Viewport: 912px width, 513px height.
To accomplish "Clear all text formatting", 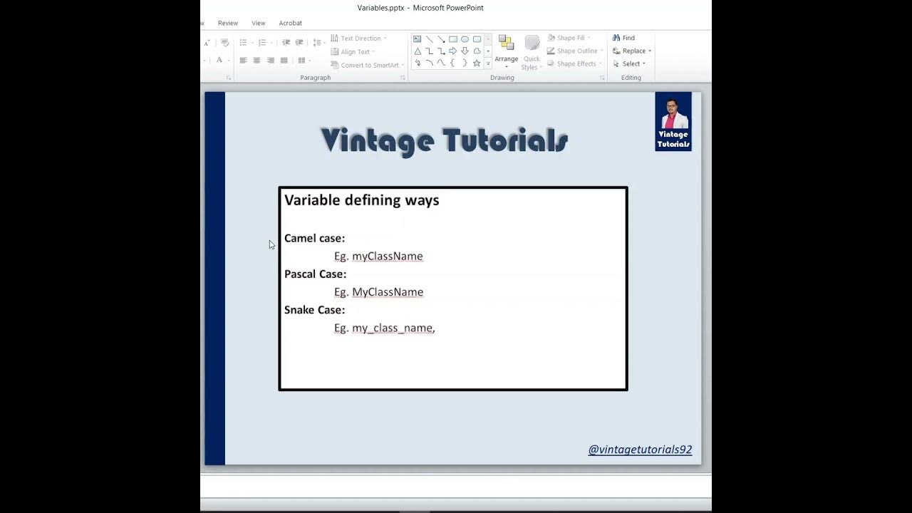I will (x=224, y=43).
